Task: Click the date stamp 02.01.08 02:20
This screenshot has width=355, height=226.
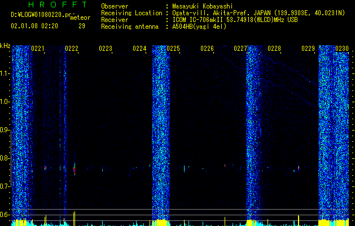Action: point(34,26)
